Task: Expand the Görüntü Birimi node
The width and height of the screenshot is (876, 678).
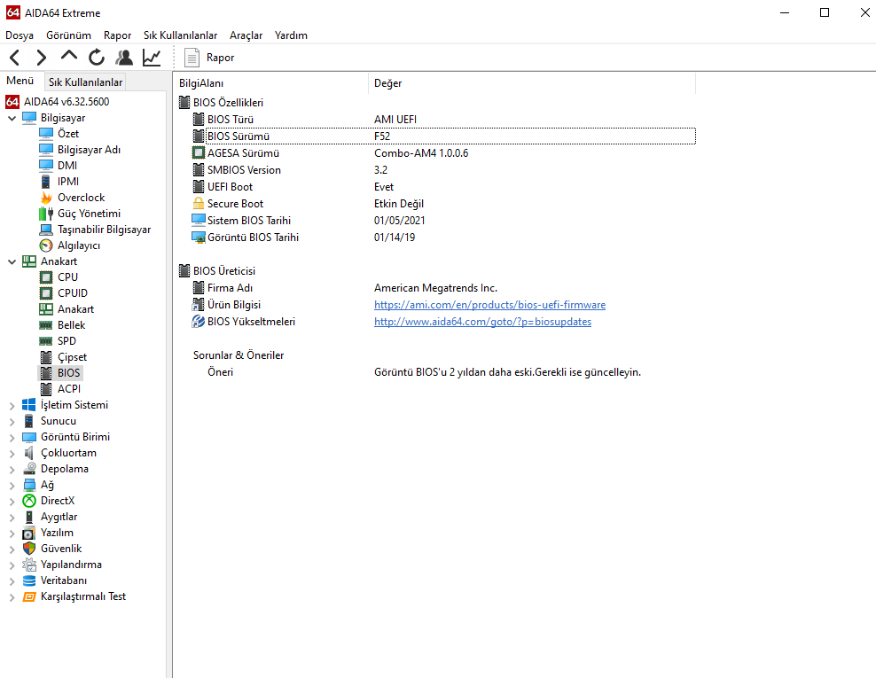Action: click(12, 437)
